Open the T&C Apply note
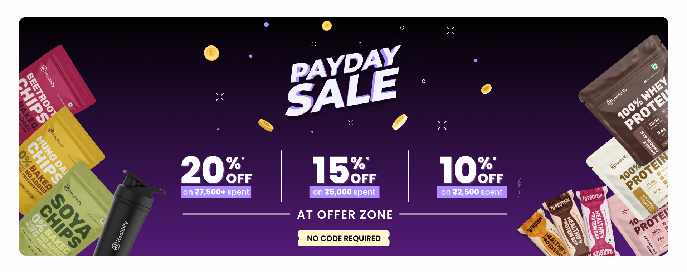The height and width of the screenshot is (272, 687). 519,187
